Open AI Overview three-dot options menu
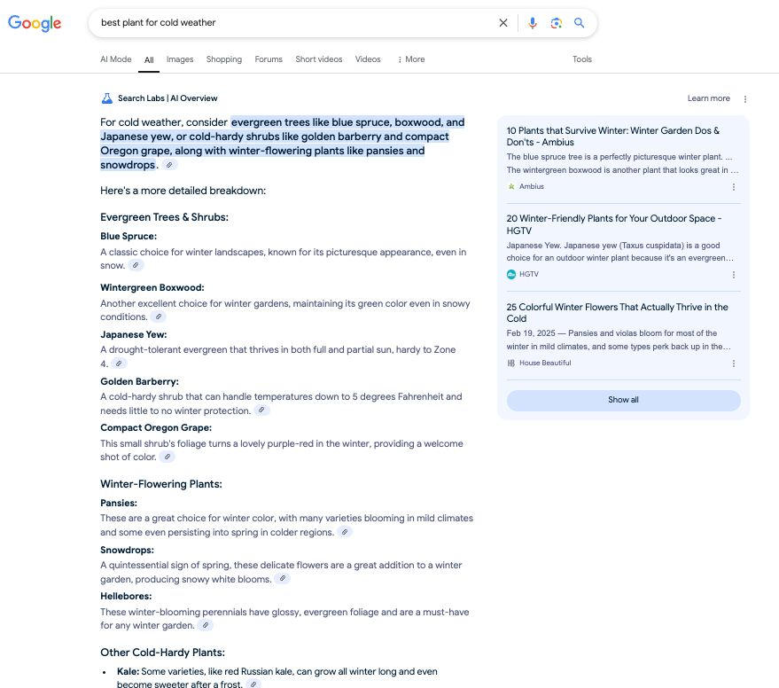This screenshot has height=688, width=779. tap(744, 99)
